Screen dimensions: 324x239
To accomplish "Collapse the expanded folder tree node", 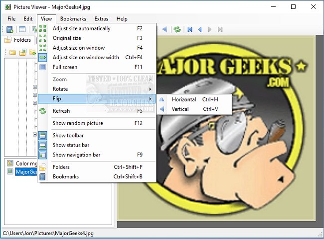I will pos(35,135).
